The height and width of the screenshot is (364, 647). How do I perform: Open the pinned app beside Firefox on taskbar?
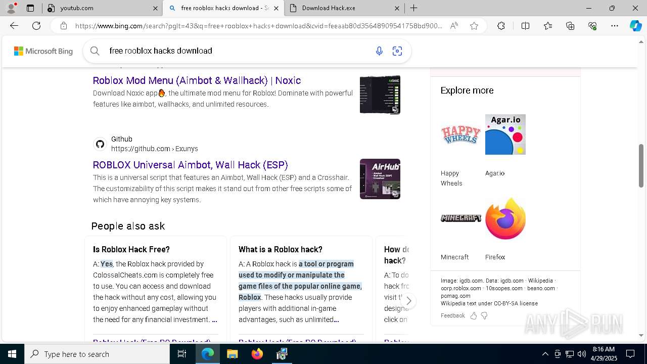[282, 354]
